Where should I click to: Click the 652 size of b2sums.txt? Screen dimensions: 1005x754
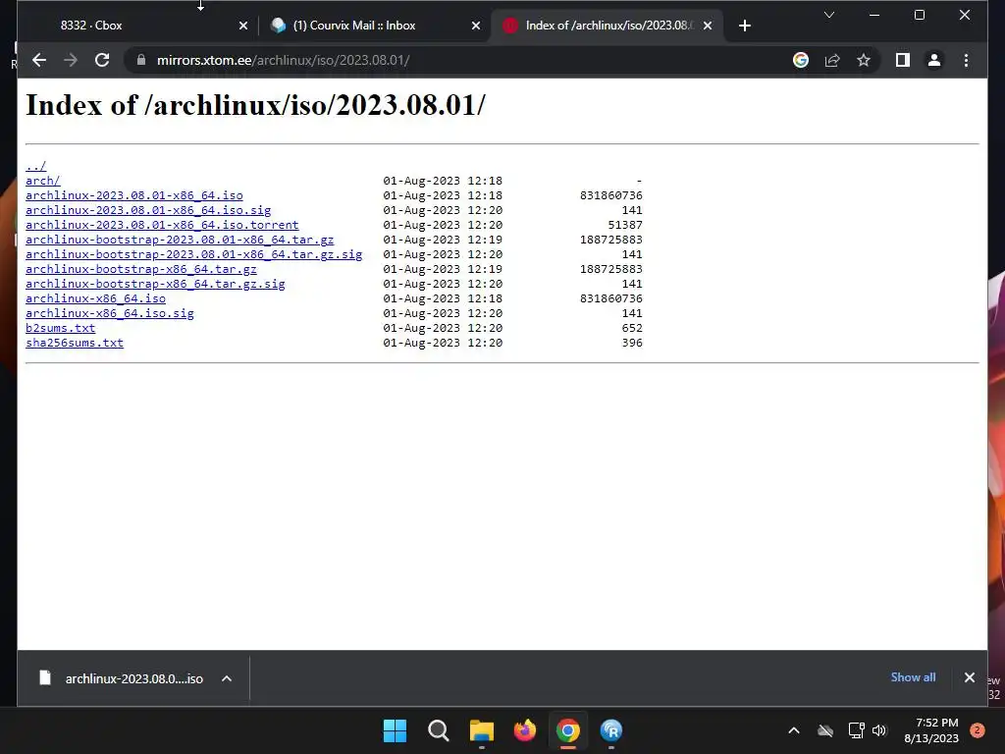click(632, 328)
